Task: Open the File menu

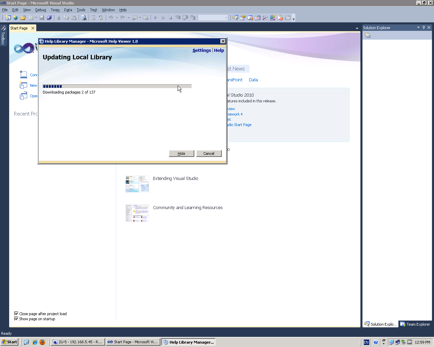Action: 5,10
